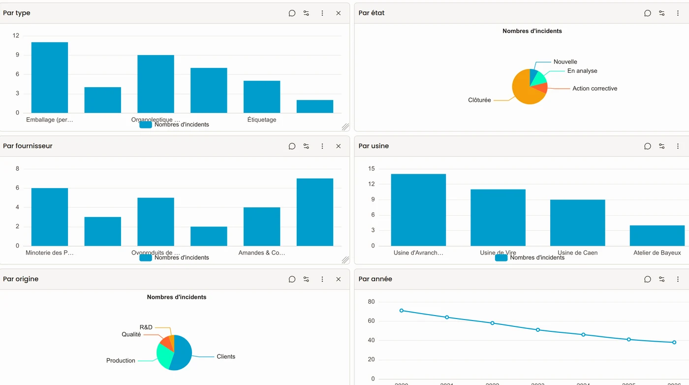
Task: Toggle the Nombres d'incidents legend swatch in Par type
Action: click(x=146, y=125)
